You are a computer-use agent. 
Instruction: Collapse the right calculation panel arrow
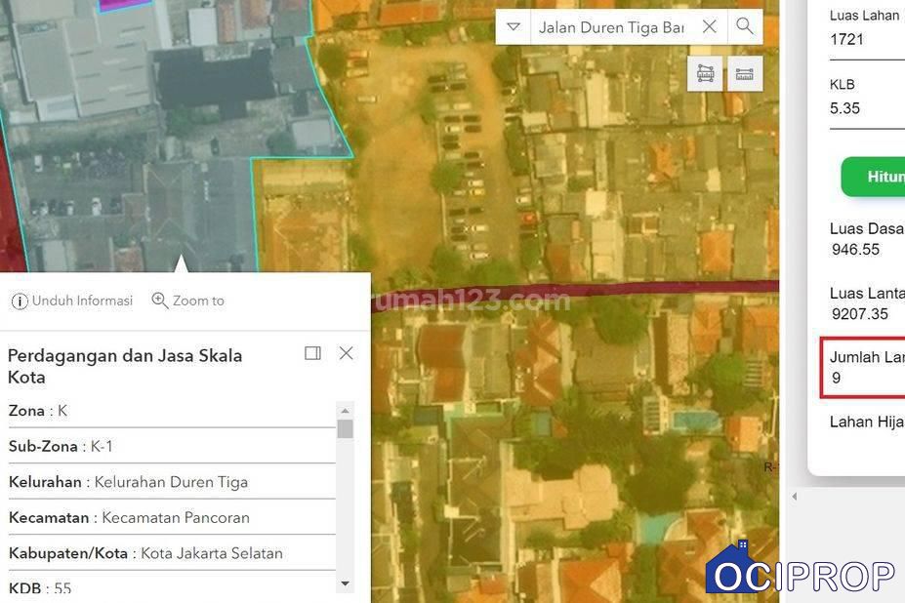(x=794, y=497)
